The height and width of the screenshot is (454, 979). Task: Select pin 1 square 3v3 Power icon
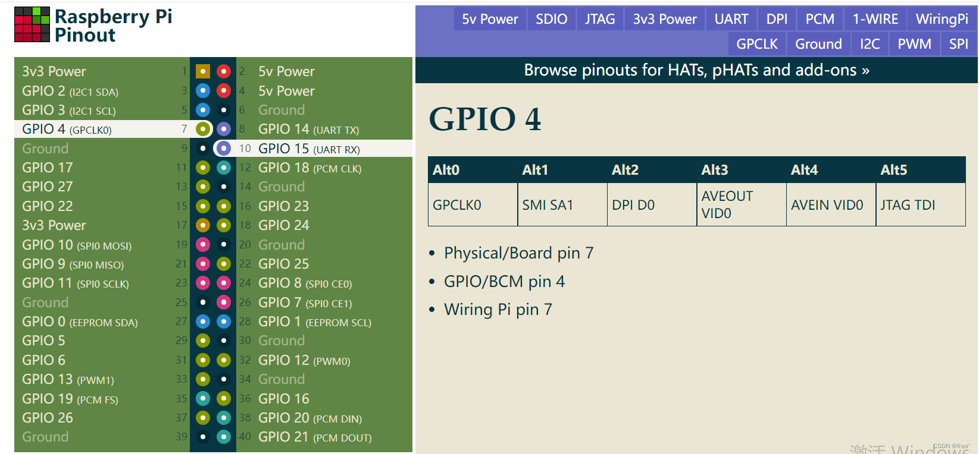[203, 71]
